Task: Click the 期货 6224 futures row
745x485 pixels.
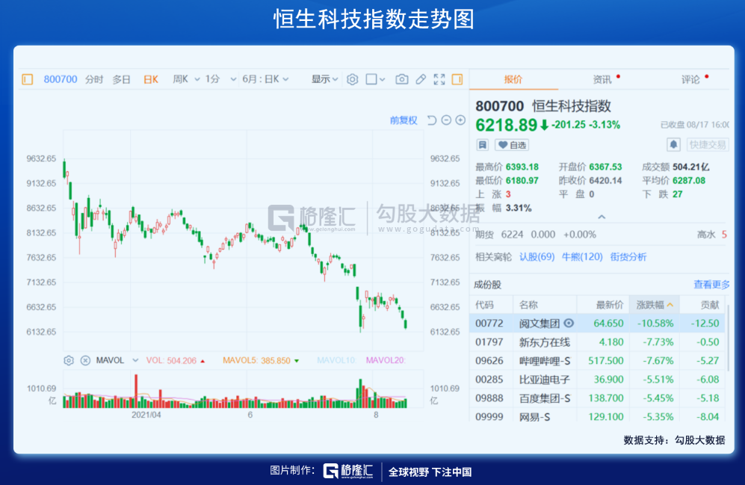Action: 601,234
